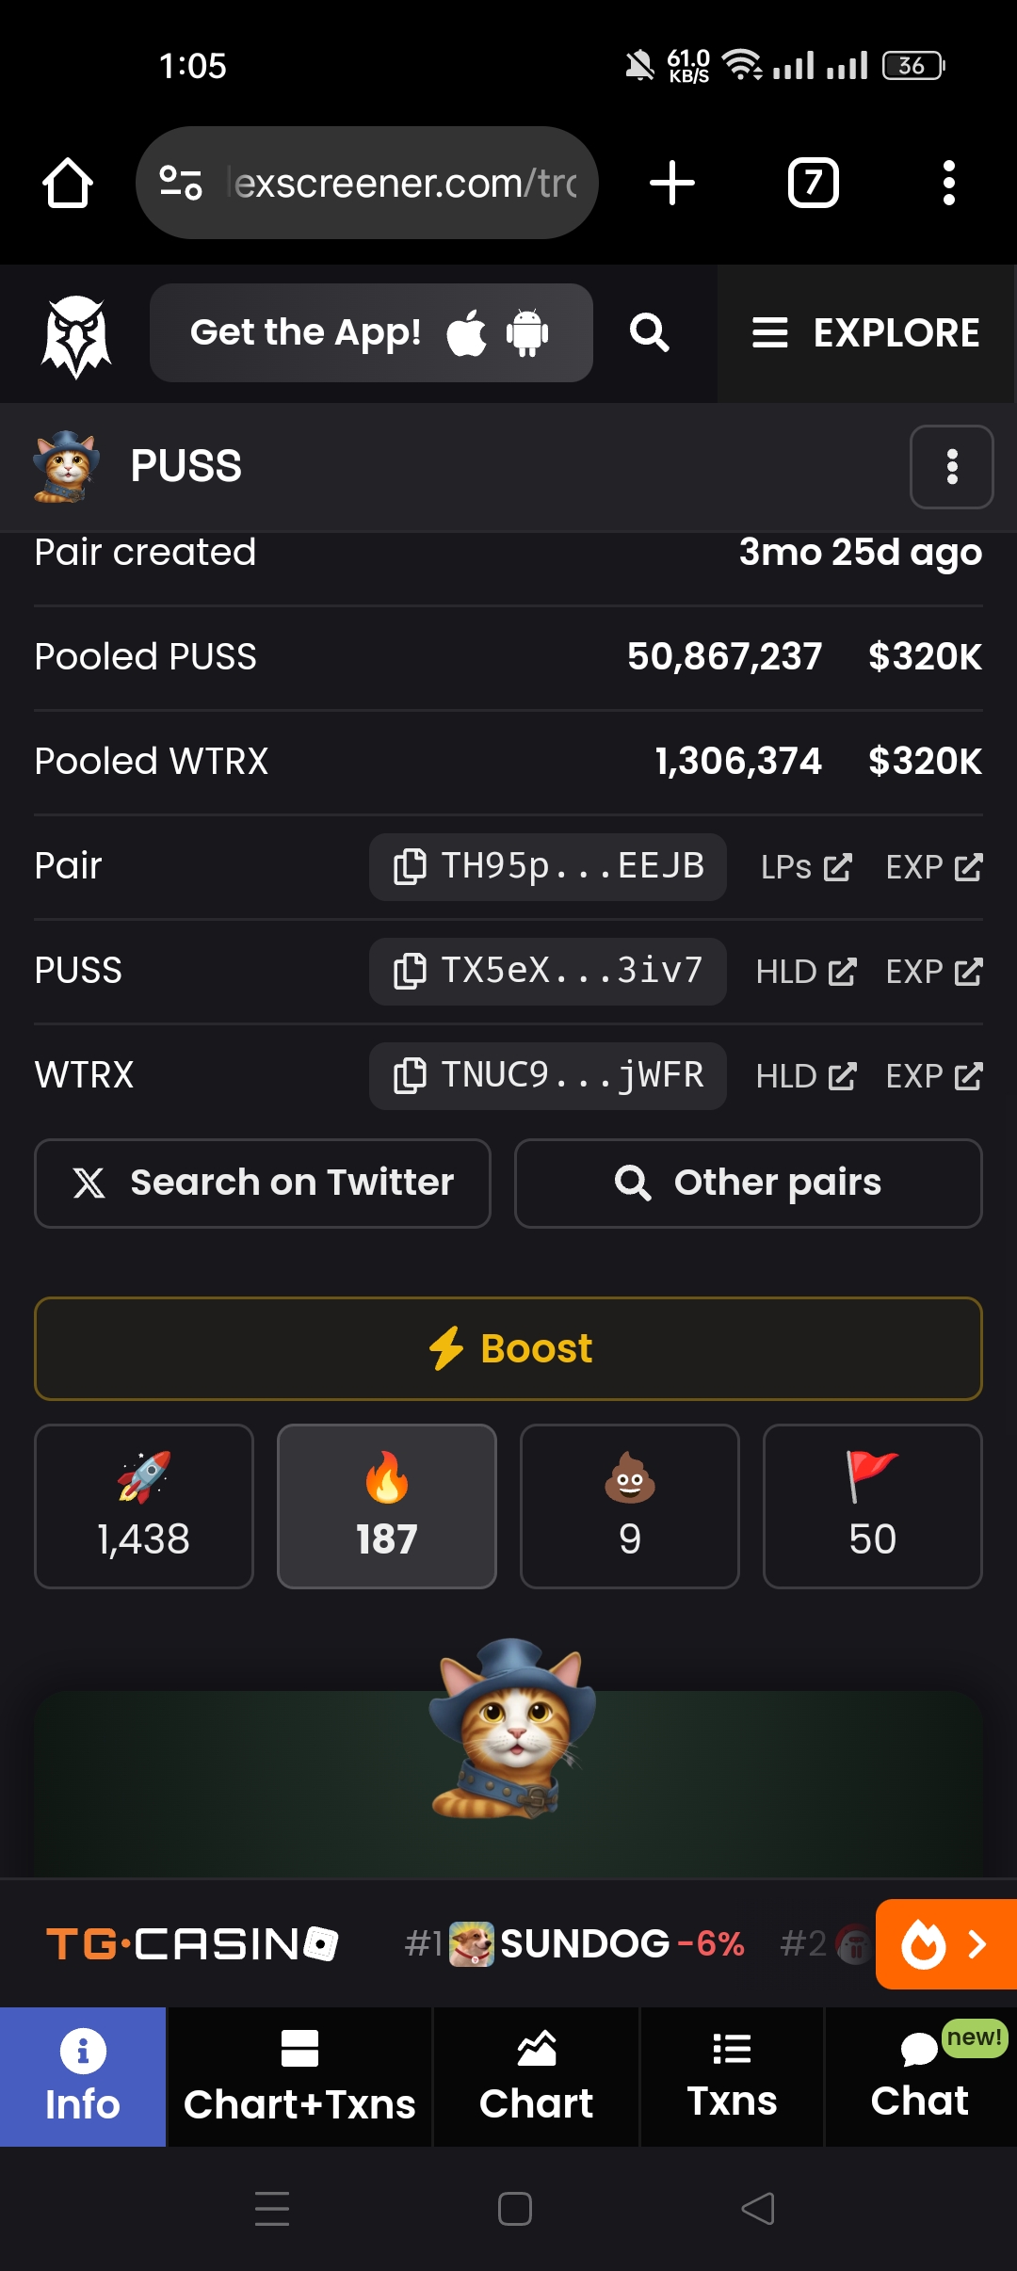Tap the browser home icon
The width and height of the screenshot is (1017, 2271).
(68, 183)
